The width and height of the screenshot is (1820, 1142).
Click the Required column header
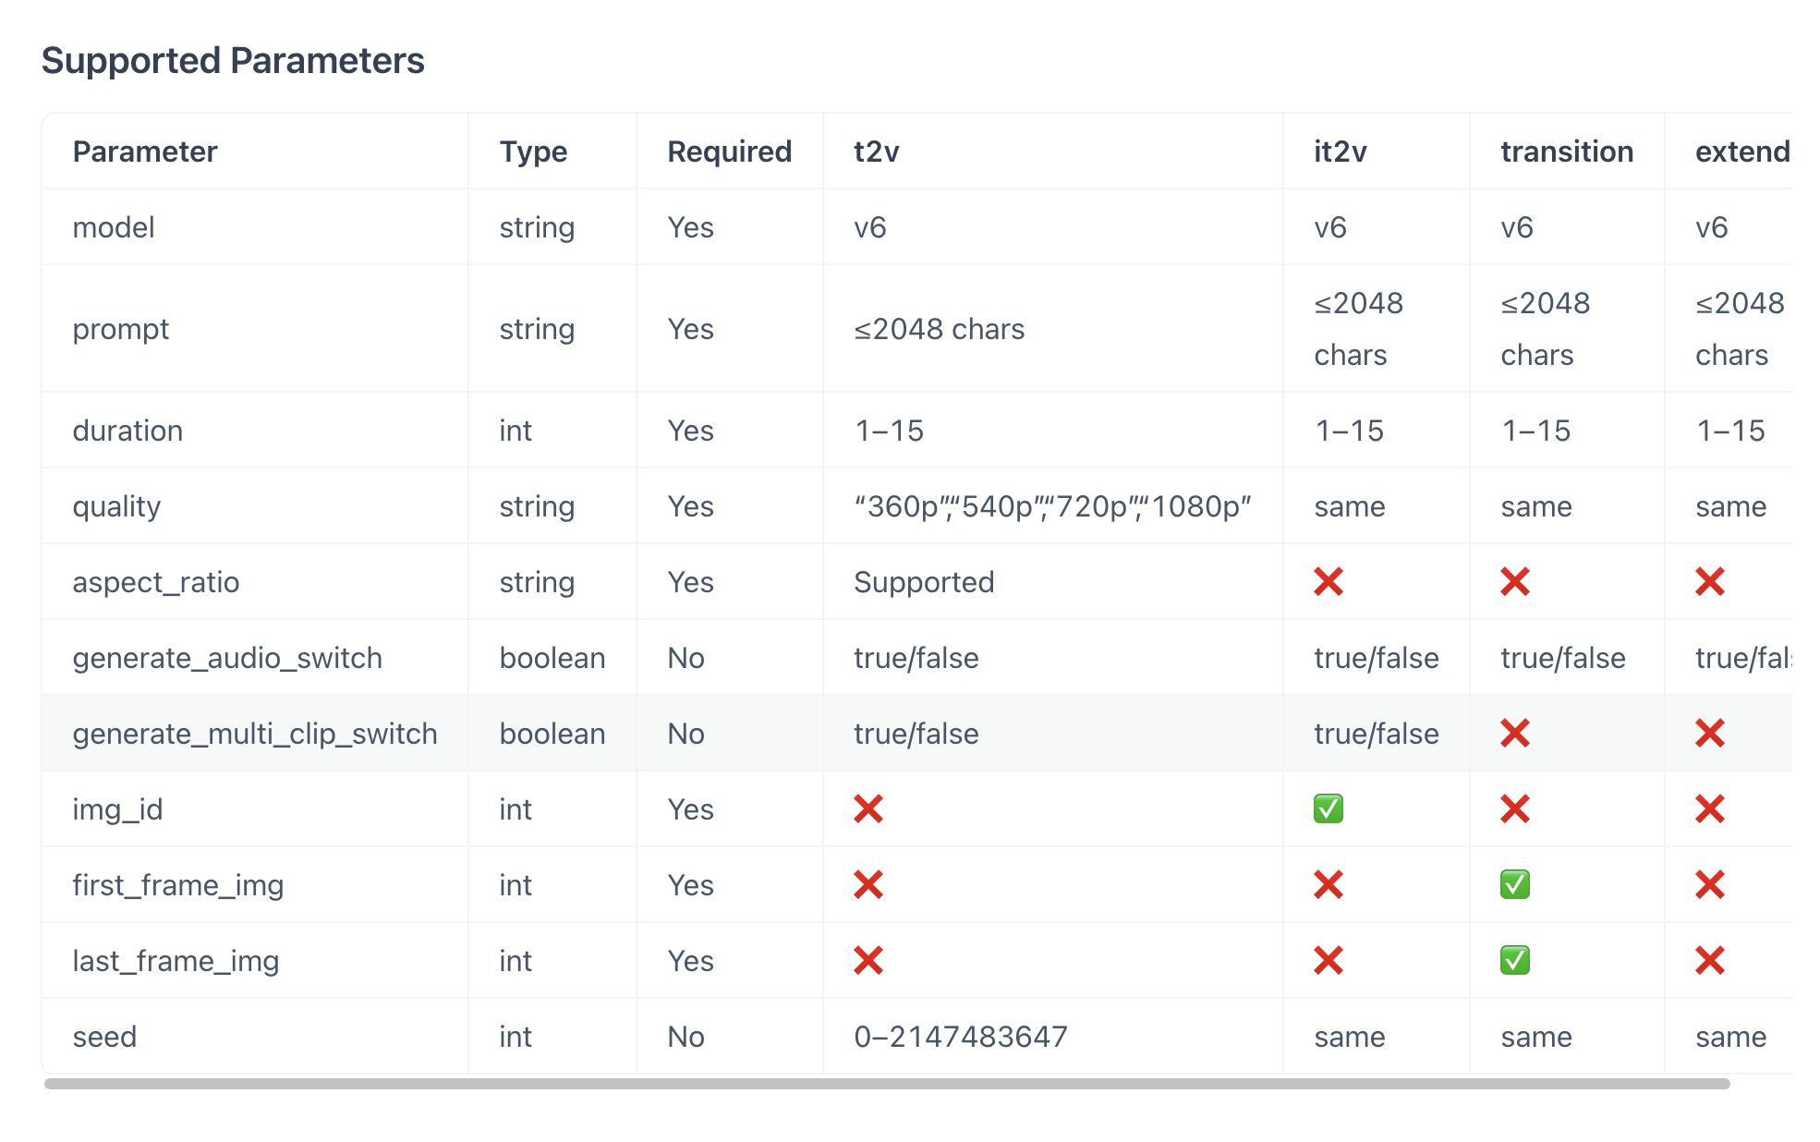(729, 152)
